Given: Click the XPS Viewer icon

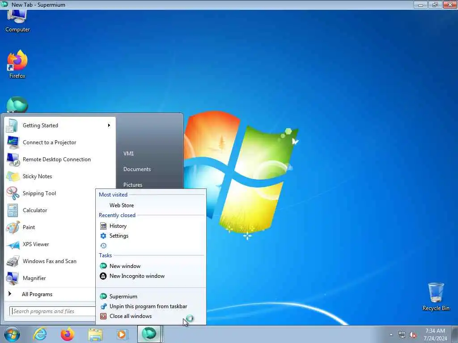Looking at the screenshot, I should coord(13,244).
